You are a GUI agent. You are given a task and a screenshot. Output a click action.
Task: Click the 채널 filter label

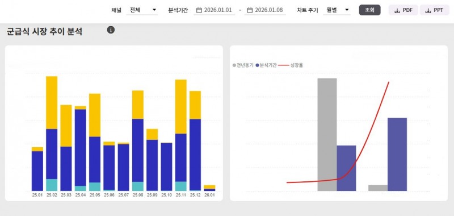pyautogui.click(x=116, y=10)
